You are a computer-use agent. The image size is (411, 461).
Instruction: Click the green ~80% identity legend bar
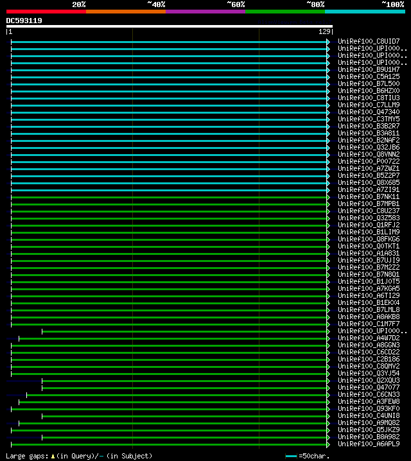285,12
